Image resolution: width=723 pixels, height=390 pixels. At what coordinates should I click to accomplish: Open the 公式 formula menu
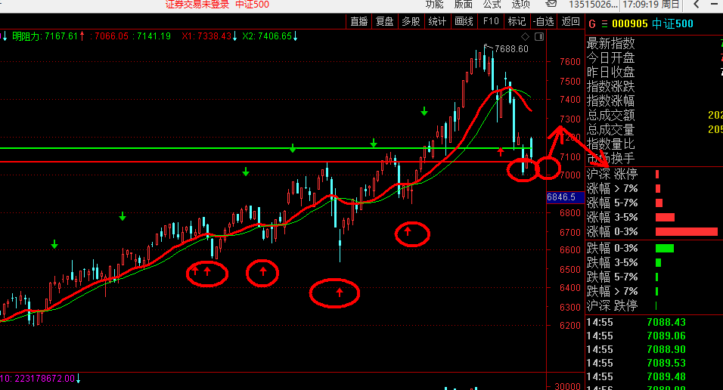(492, 5)
